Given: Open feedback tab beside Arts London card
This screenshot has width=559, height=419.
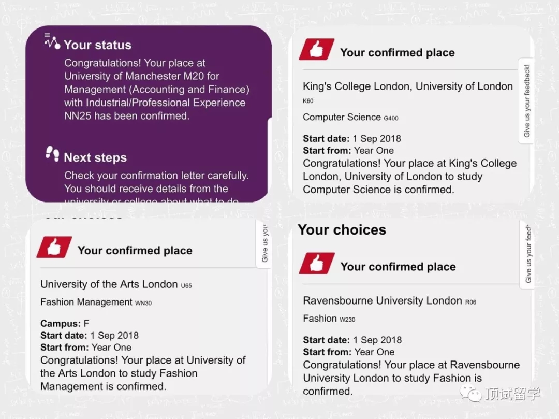Looking at the screenshot, I should pos(264,243).
